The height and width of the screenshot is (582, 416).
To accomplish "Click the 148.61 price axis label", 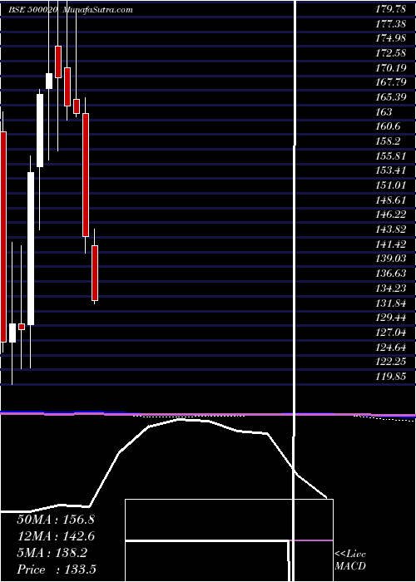I will (391, 200).
